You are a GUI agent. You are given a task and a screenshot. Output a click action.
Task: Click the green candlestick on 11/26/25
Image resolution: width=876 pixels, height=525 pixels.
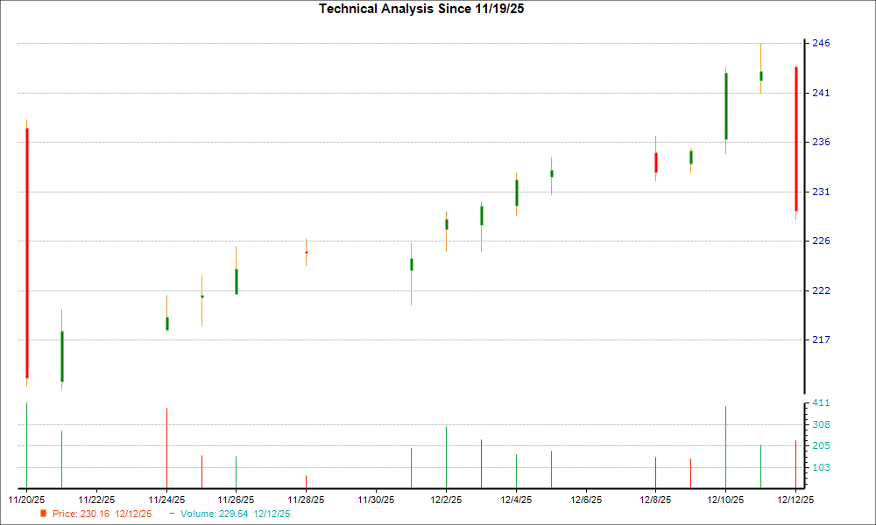click(x=237, y=282)
